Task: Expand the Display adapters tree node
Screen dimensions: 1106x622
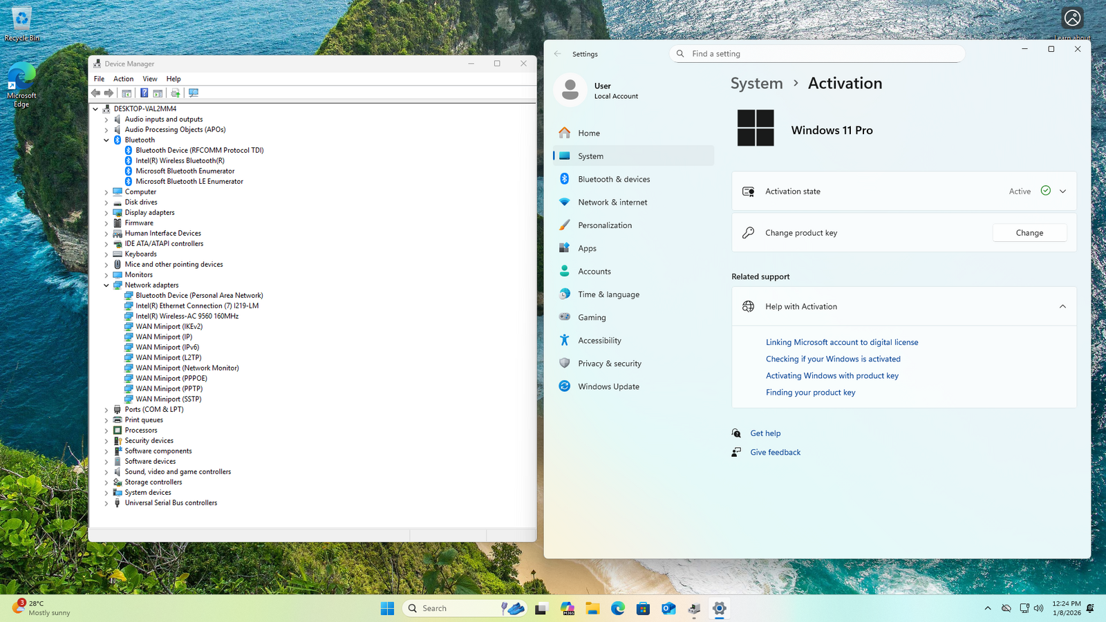Action: (106, 213)
